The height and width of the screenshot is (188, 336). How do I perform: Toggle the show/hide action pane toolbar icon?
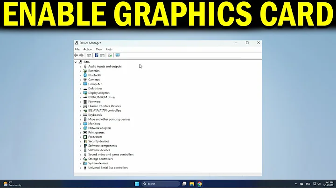(102, 55)
